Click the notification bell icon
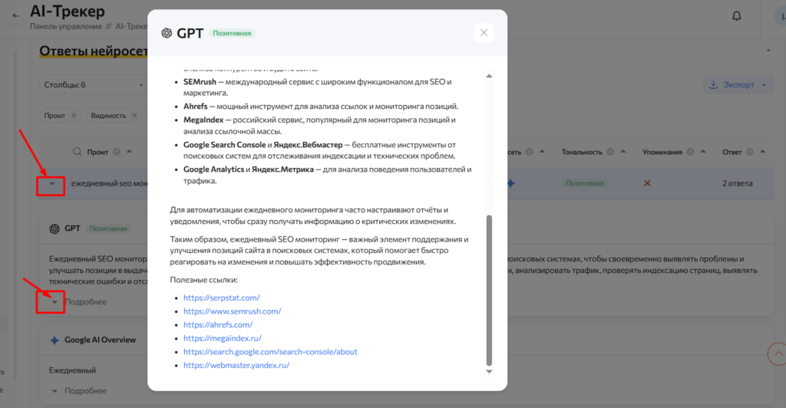The width and height of the screenshot is (786, 408). (737, 16)
